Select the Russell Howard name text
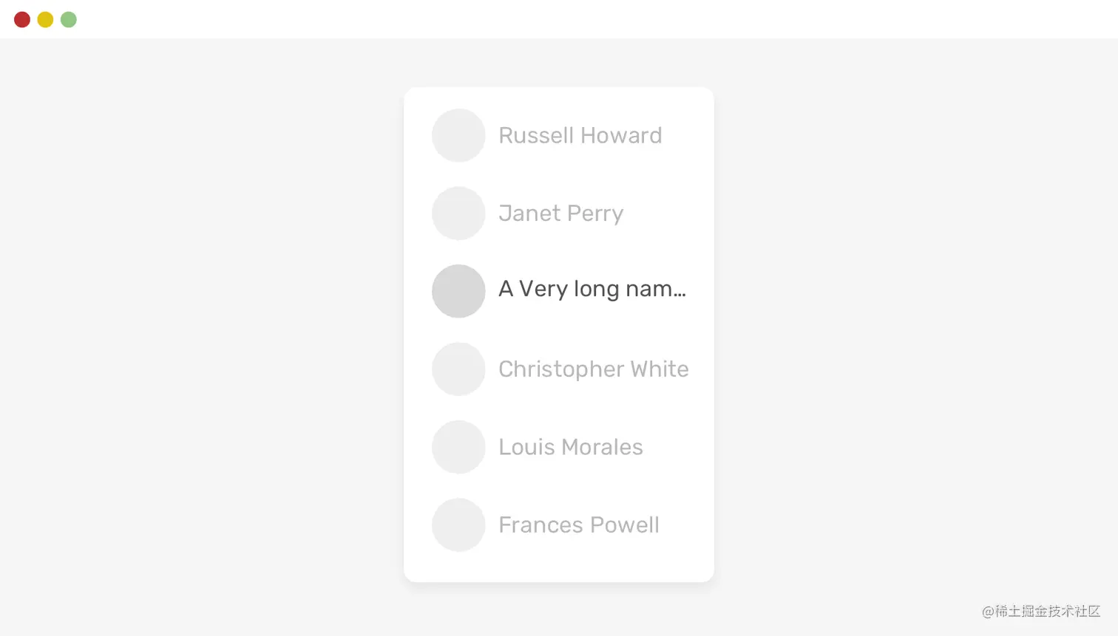Viewport: 1118px width, 636px height. [580, 135]
